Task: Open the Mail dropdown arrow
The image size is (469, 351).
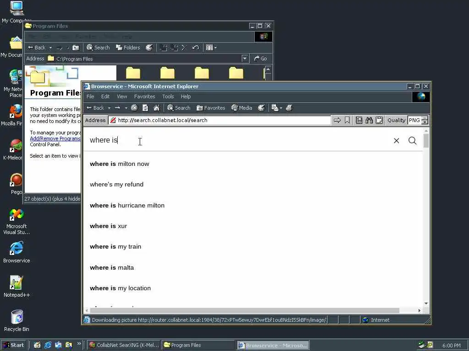Action: [281, 108]
